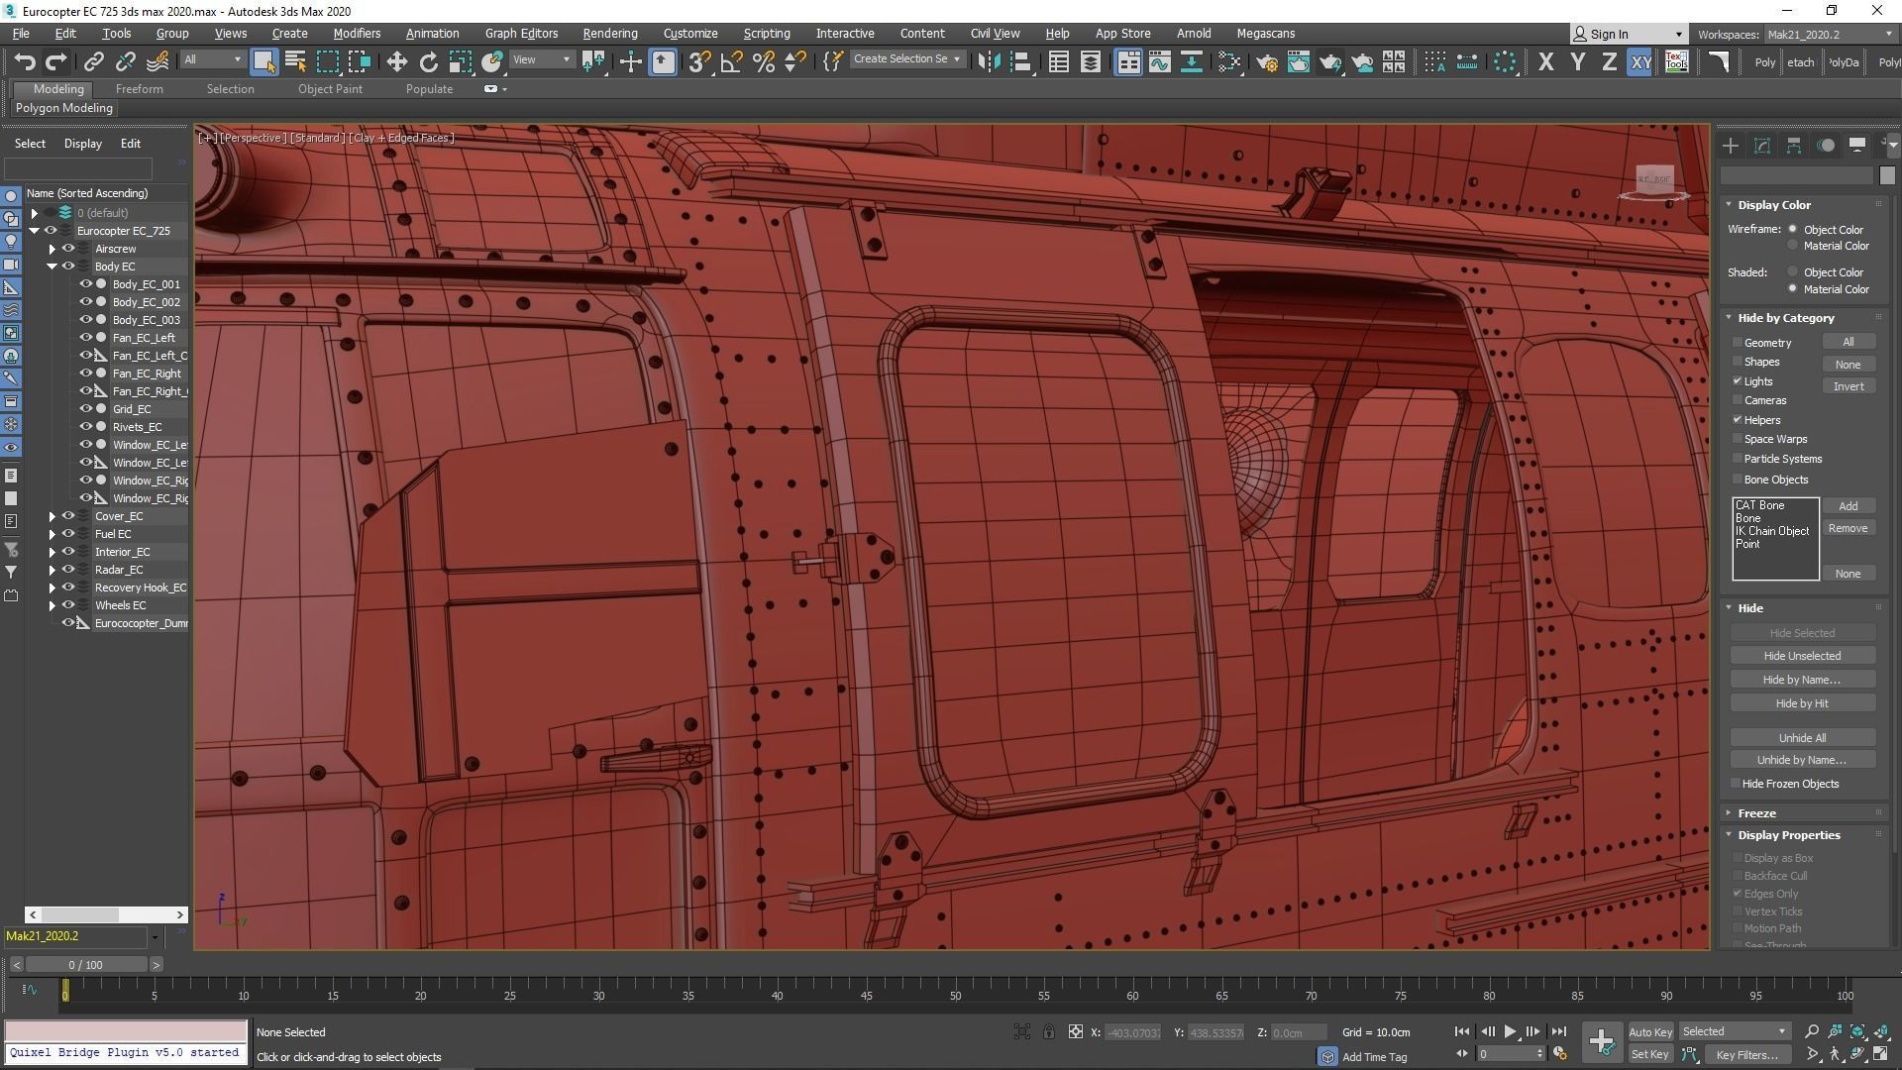The image size is (1902, 1070).
Task: Uncheck the Helpers category checkbox
Action: tap(1738, 420)
